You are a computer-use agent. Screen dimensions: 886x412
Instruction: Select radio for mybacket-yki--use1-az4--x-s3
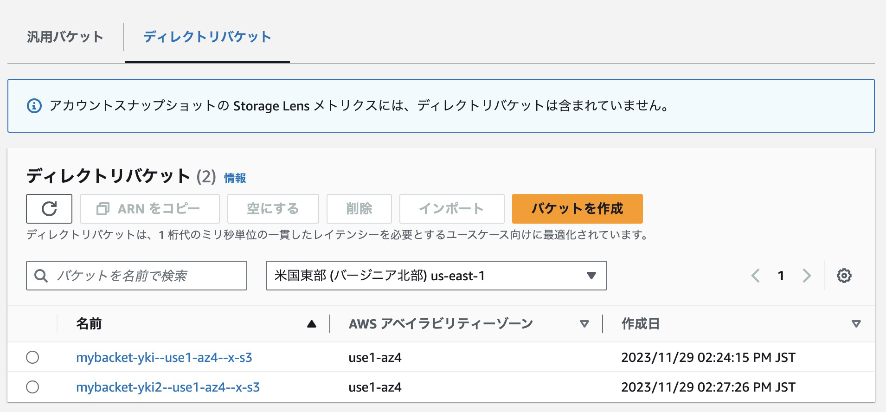point(32,357)
